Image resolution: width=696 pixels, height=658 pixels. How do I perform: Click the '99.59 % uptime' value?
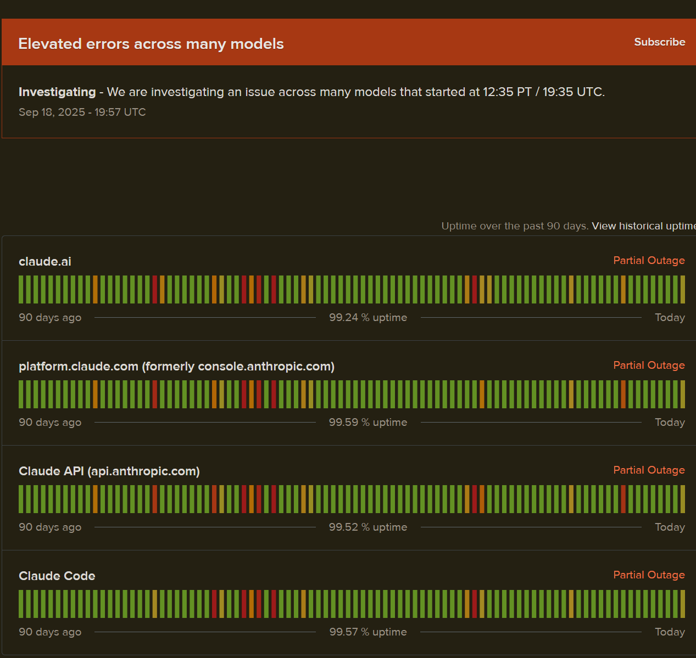click(x=368, y=423)
